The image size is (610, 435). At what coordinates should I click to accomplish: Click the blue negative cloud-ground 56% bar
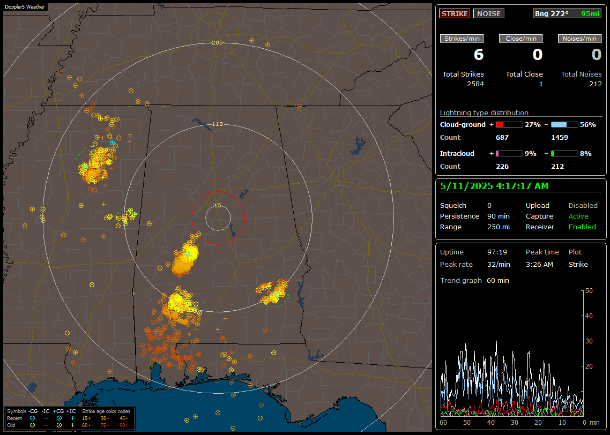(564, 125)
